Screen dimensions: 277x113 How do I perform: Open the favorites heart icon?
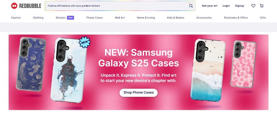click(x=253, y=6)
